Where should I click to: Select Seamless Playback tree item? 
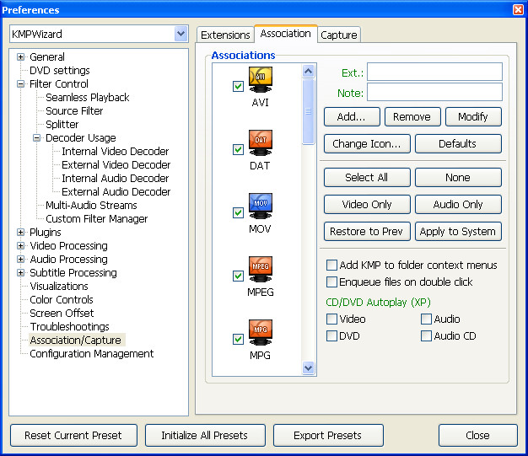point(87,97)
